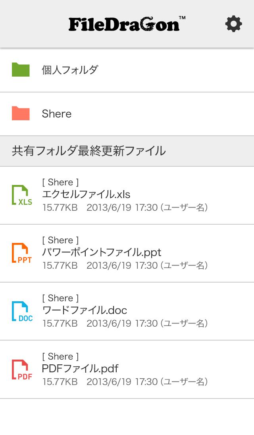Click the 共有フォルダ最終更新ファイル section header

pos(89,151)
